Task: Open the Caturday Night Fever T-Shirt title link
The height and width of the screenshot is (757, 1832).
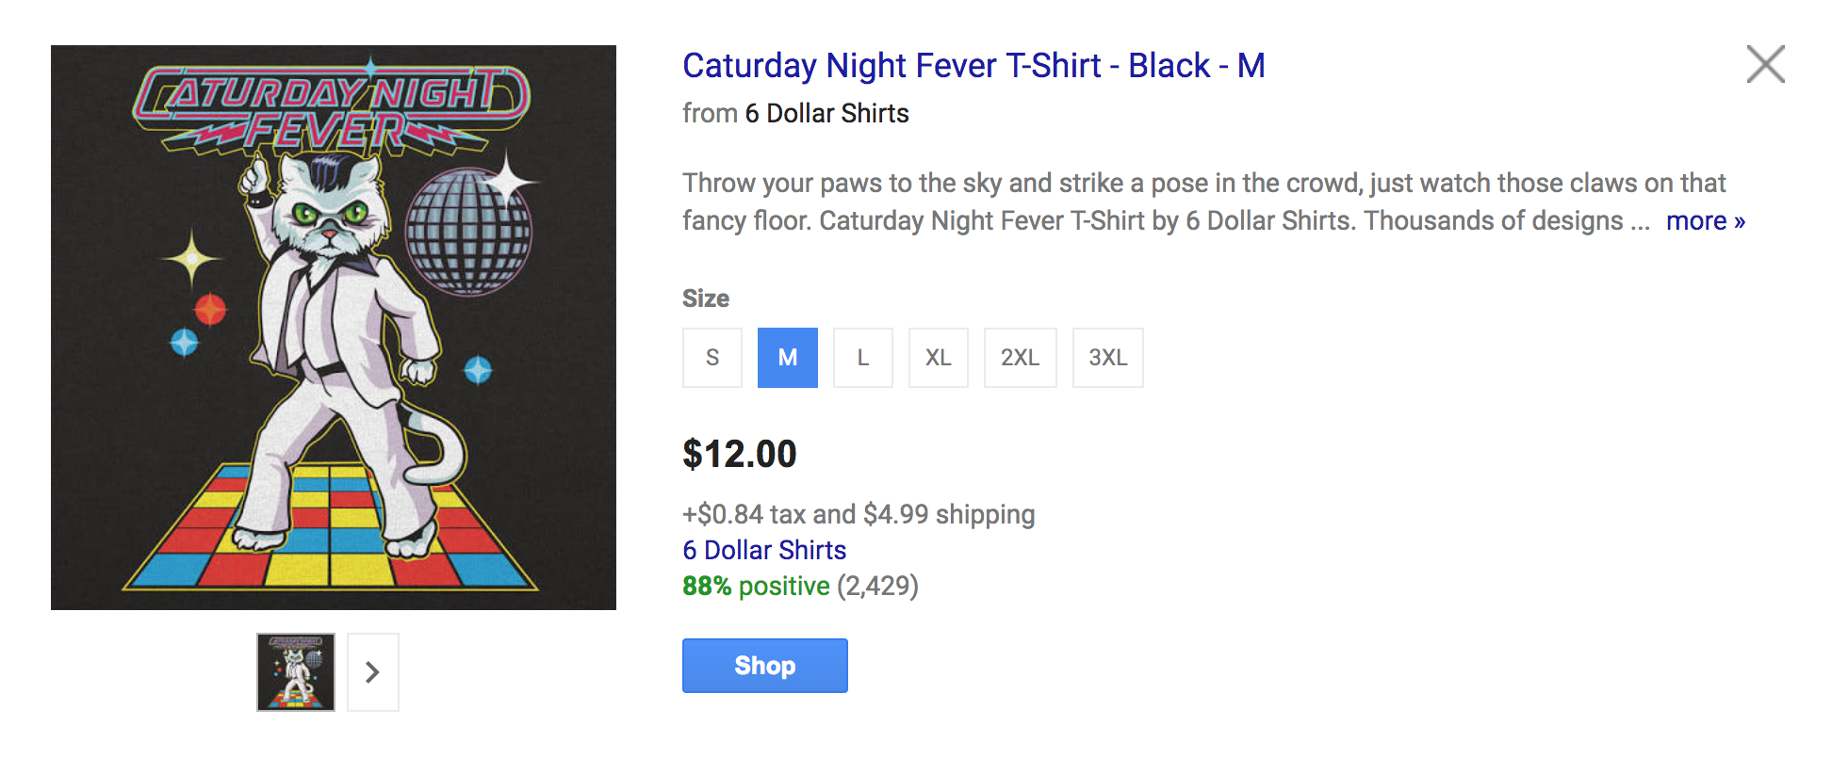Action: click(x=973, y=66)
